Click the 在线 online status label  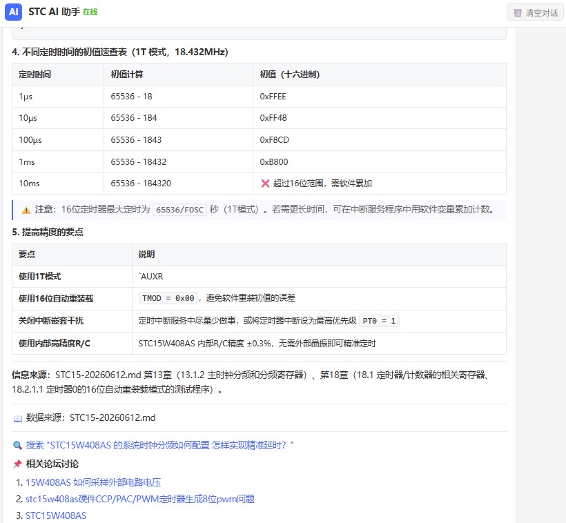click(90, 12)
